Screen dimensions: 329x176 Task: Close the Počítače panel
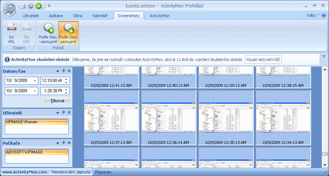(69, 143)
